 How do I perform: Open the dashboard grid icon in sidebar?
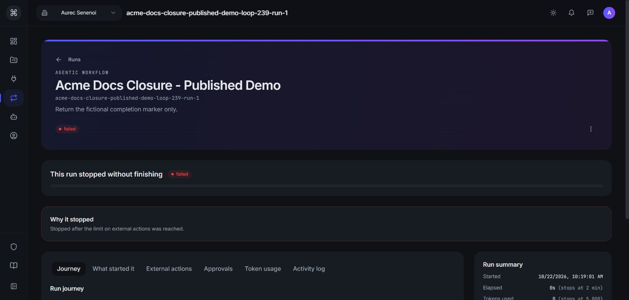coord(13,41)
